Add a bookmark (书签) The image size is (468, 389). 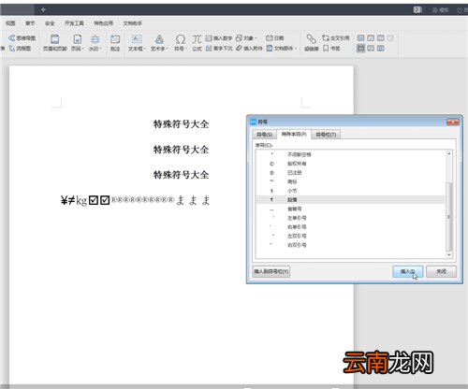331,49
